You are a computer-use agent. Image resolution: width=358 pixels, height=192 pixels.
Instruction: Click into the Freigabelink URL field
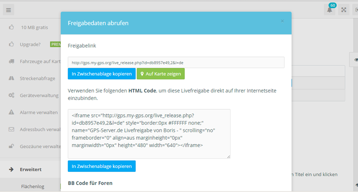[x=176, y=63]
